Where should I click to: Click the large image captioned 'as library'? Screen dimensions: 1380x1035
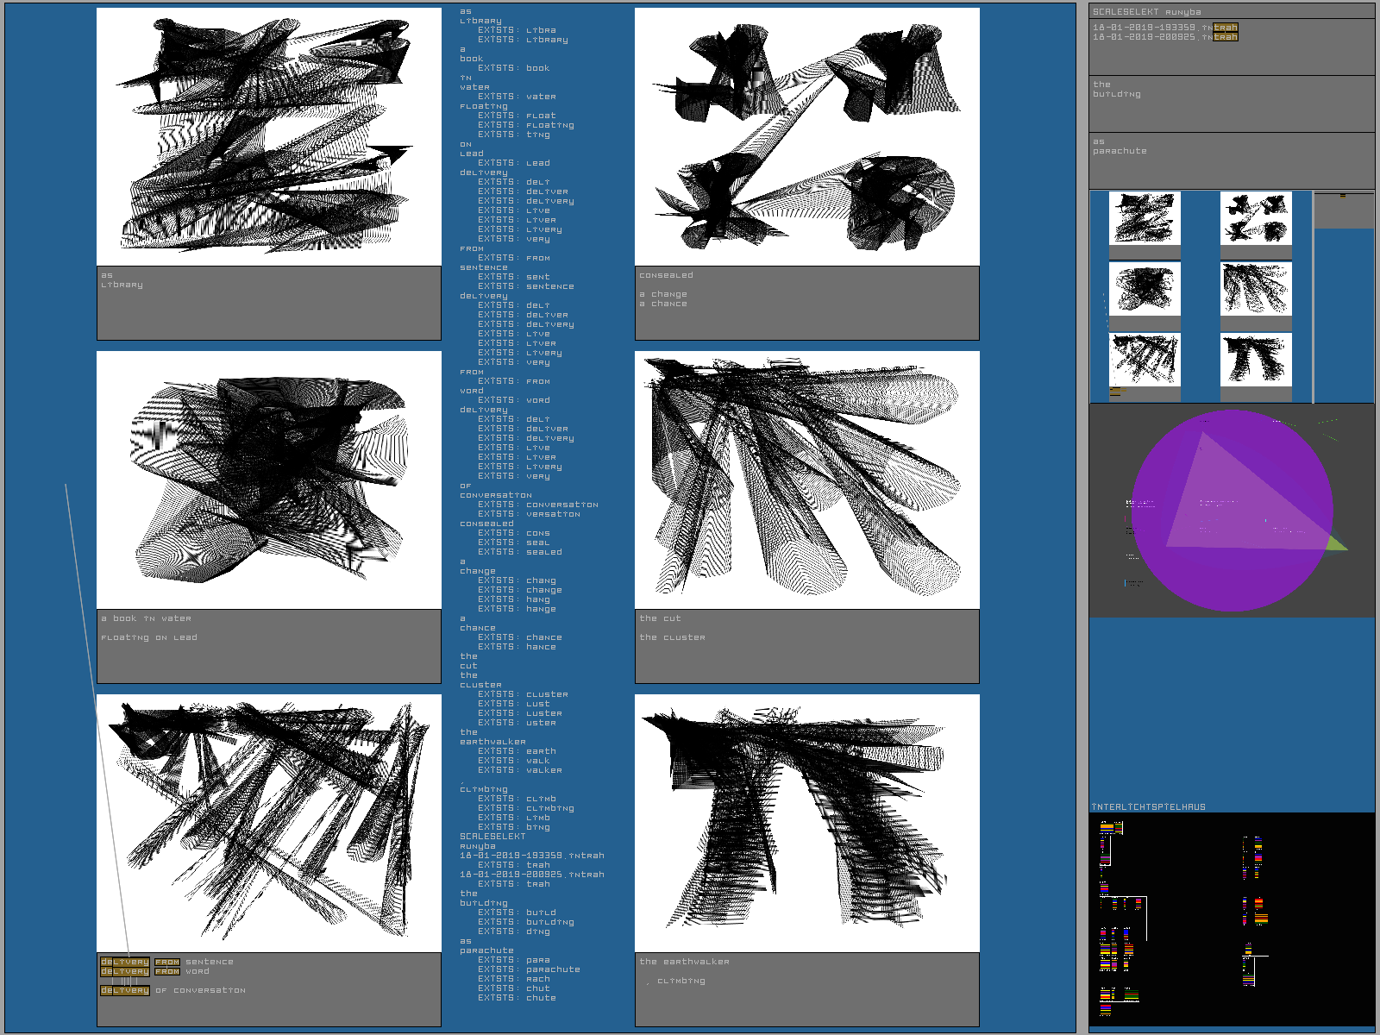click(x=269, y=137)
